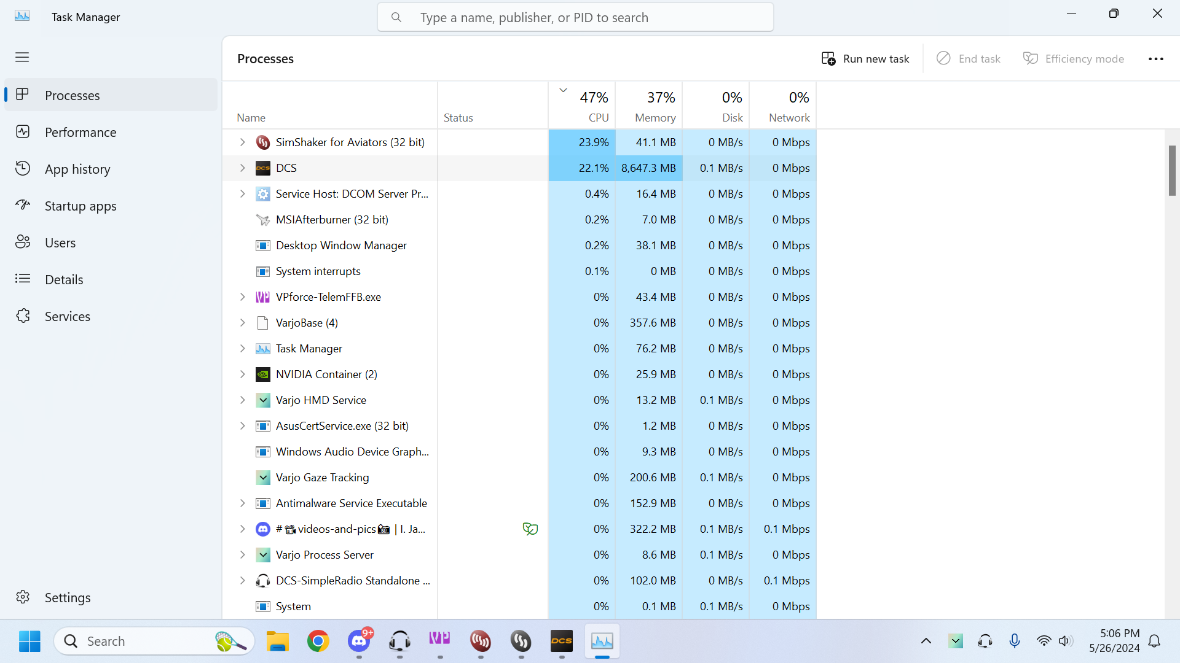Click DCS memory value 8,647.3 MB

[x=648, y=168]
